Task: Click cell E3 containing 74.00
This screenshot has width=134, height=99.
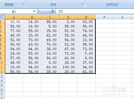Action: click(x=86, y=30)
